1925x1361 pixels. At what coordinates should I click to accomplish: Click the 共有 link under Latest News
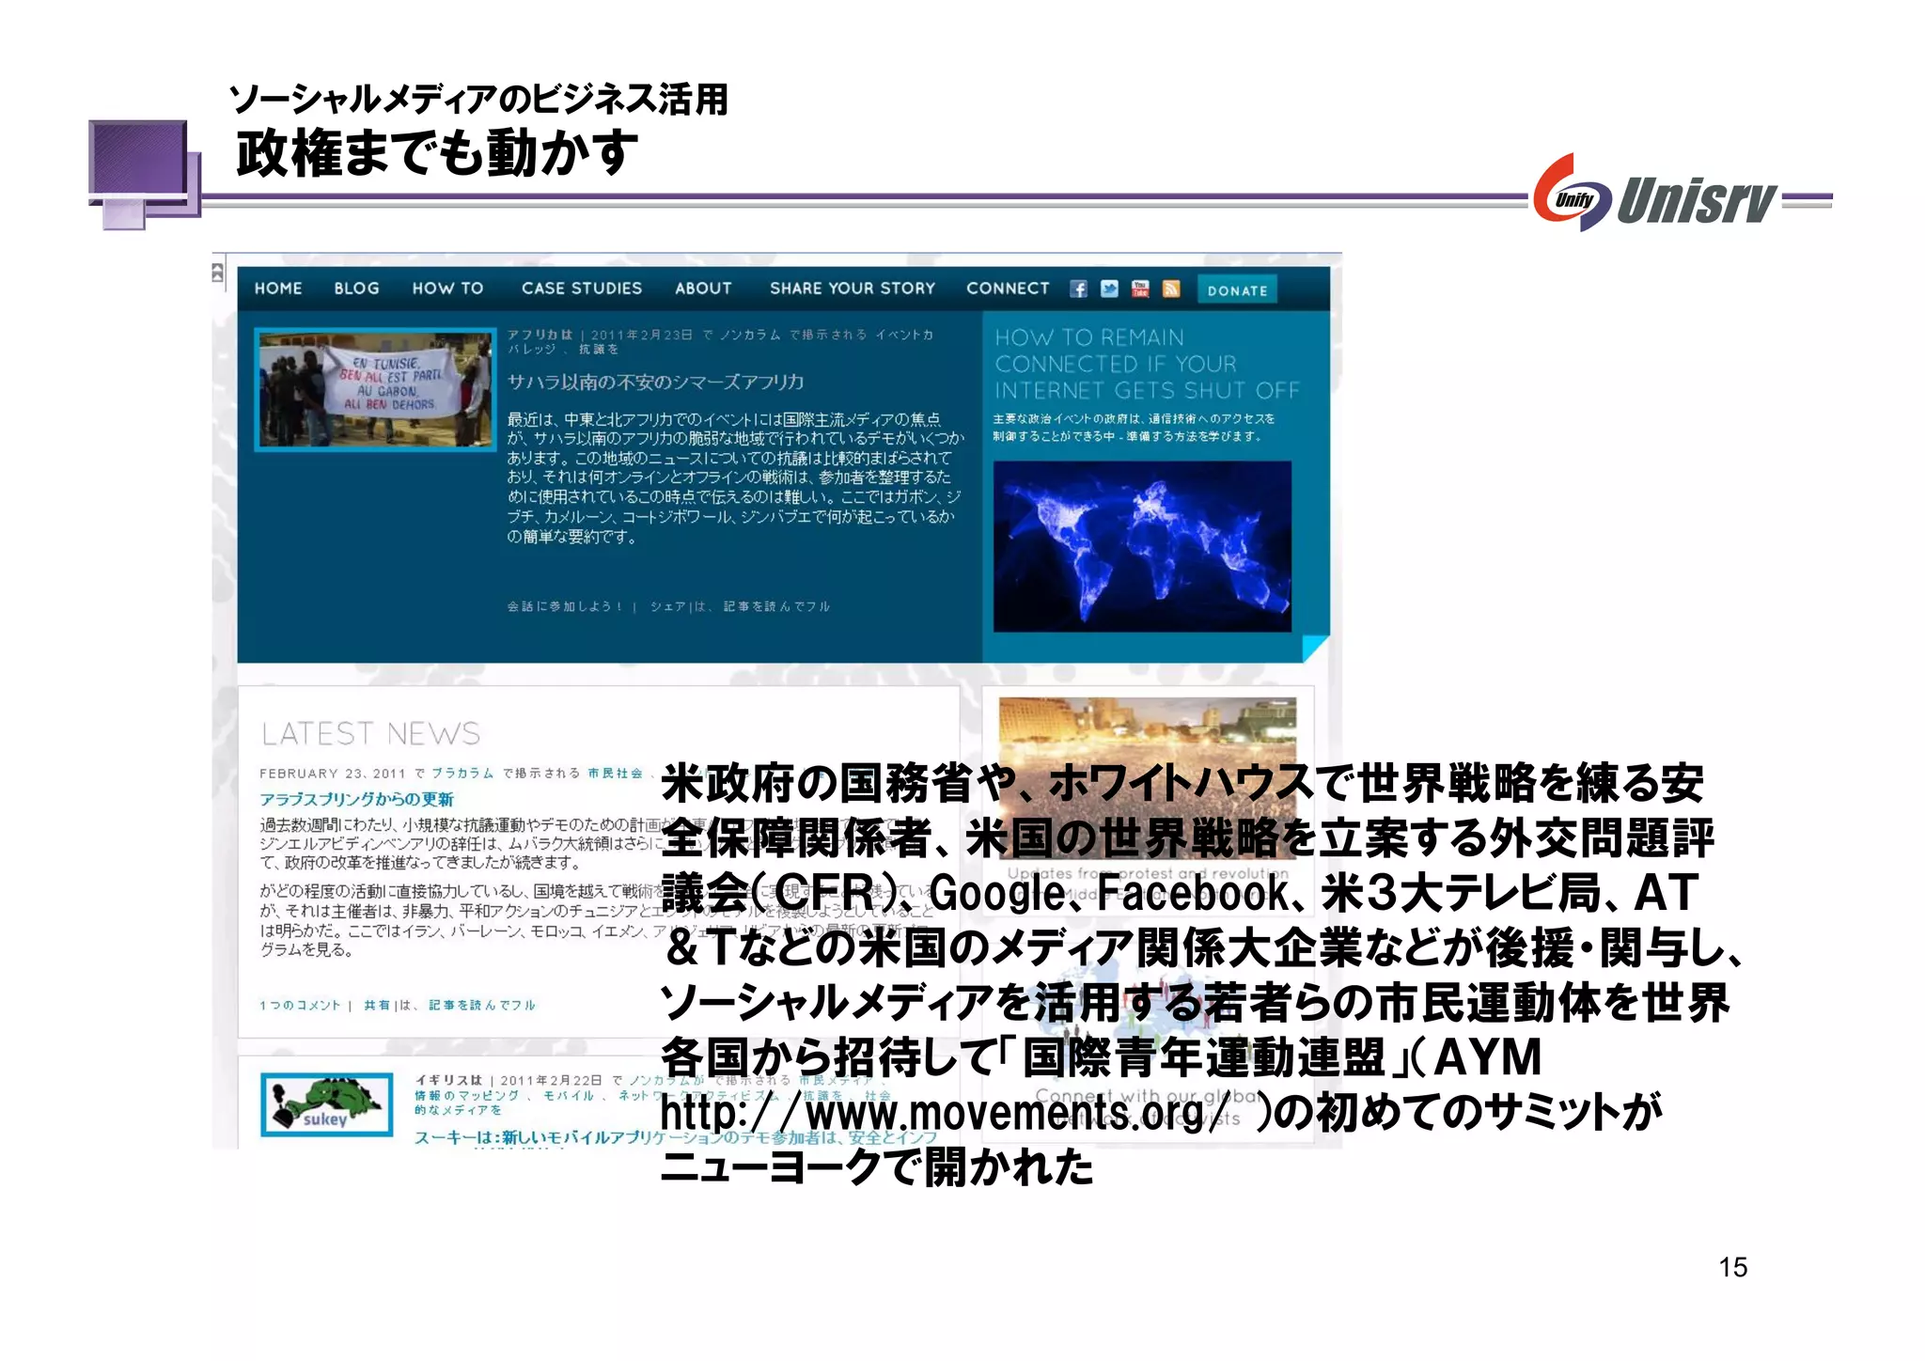pos(377,1005)
